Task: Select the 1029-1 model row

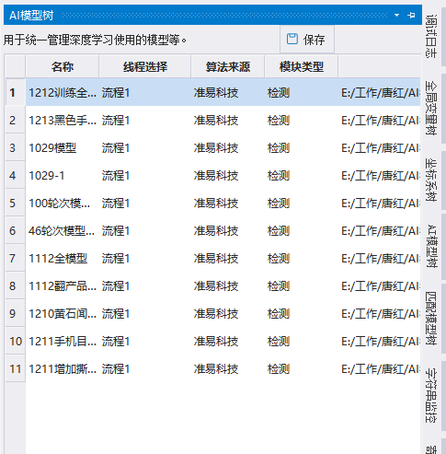Action: [223, 176]
